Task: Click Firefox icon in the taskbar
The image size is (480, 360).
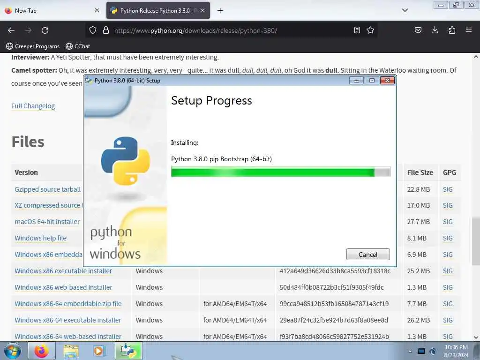Action: coord(41,351)
